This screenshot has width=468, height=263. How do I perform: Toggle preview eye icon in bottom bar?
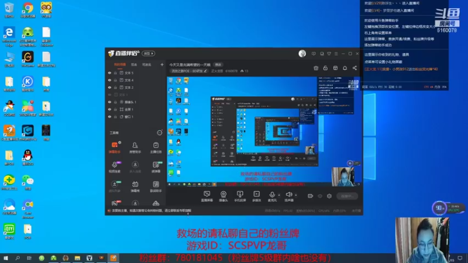pos(320,196)
